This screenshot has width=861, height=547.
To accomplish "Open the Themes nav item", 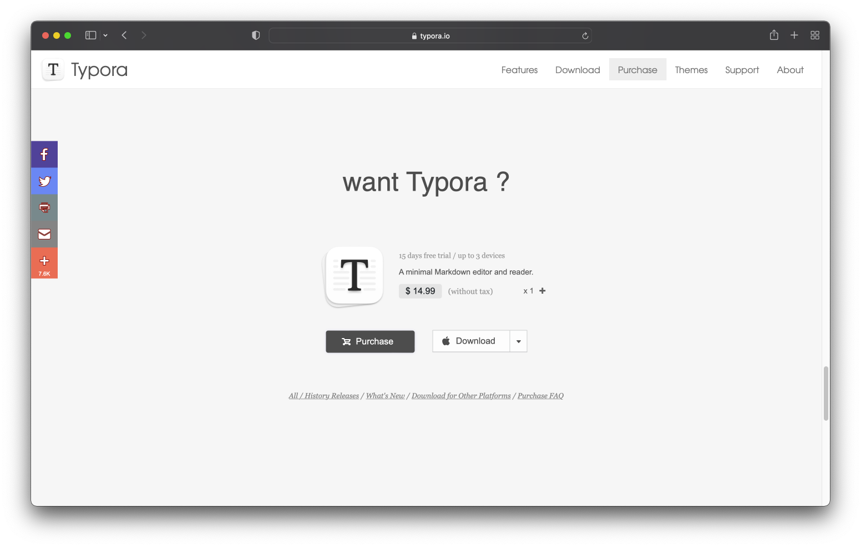I will tap(691, 70).
